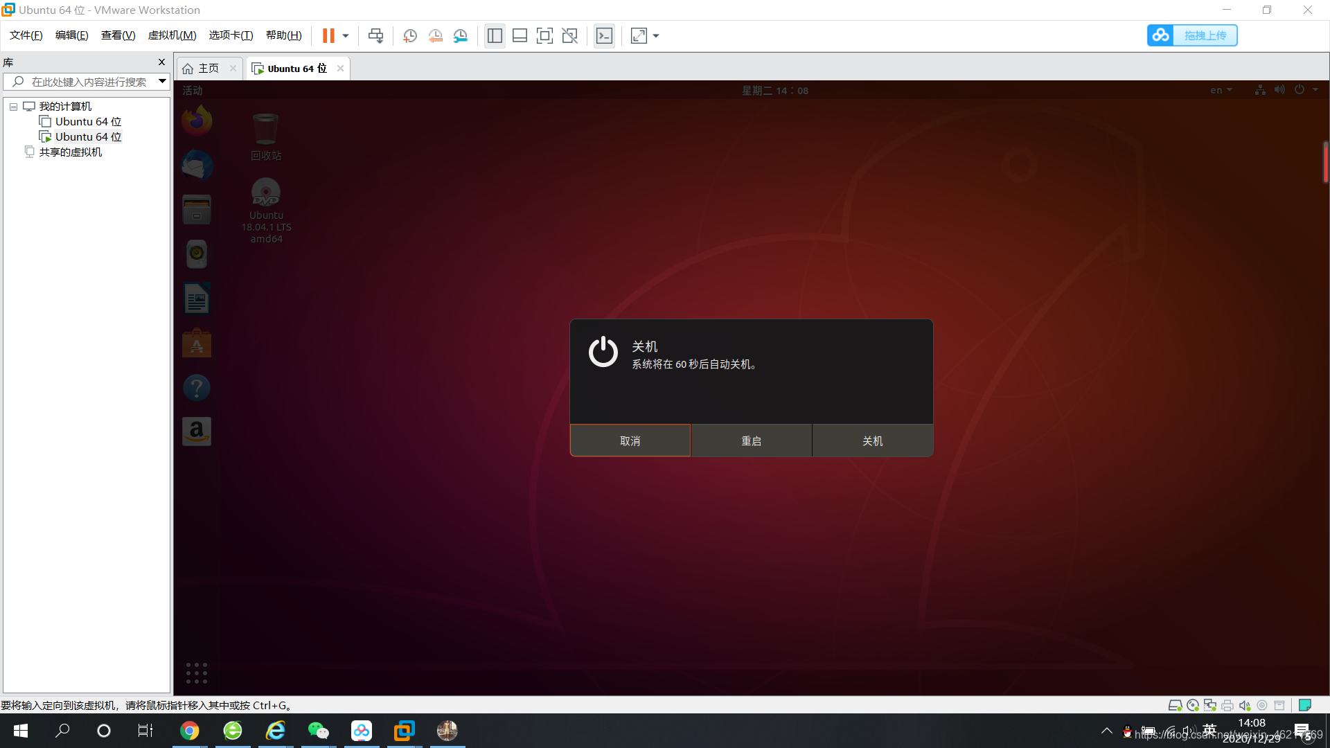
Task: Click send Ctrl+Alt+Del toolbar icon
Action: click(375, 35)
